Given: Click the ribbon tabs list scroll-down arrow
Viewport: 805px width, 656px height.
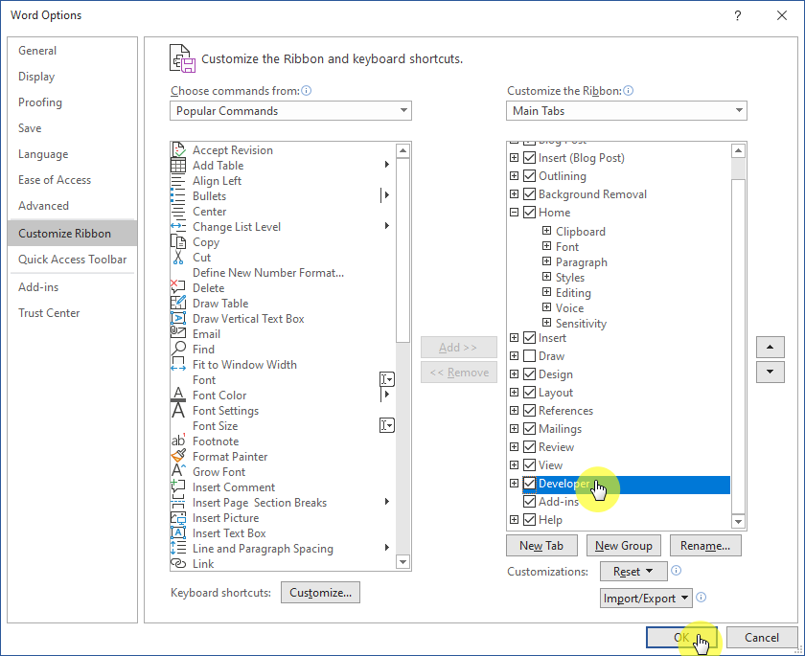Looking at the screenshot, I should coord(738,522).
